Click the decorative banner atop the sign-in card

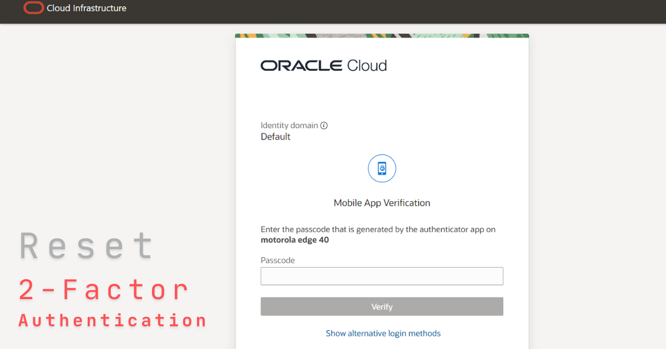[382, 35]
